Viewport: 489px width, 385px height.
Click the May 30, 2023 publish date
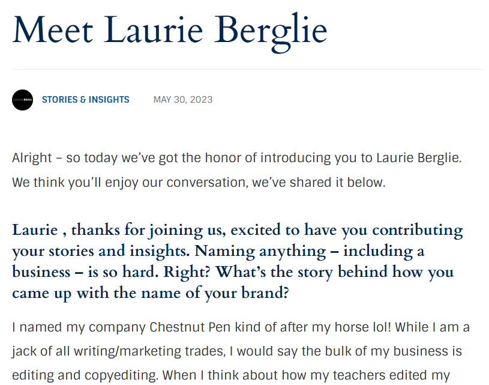click(x=182, y=100)
